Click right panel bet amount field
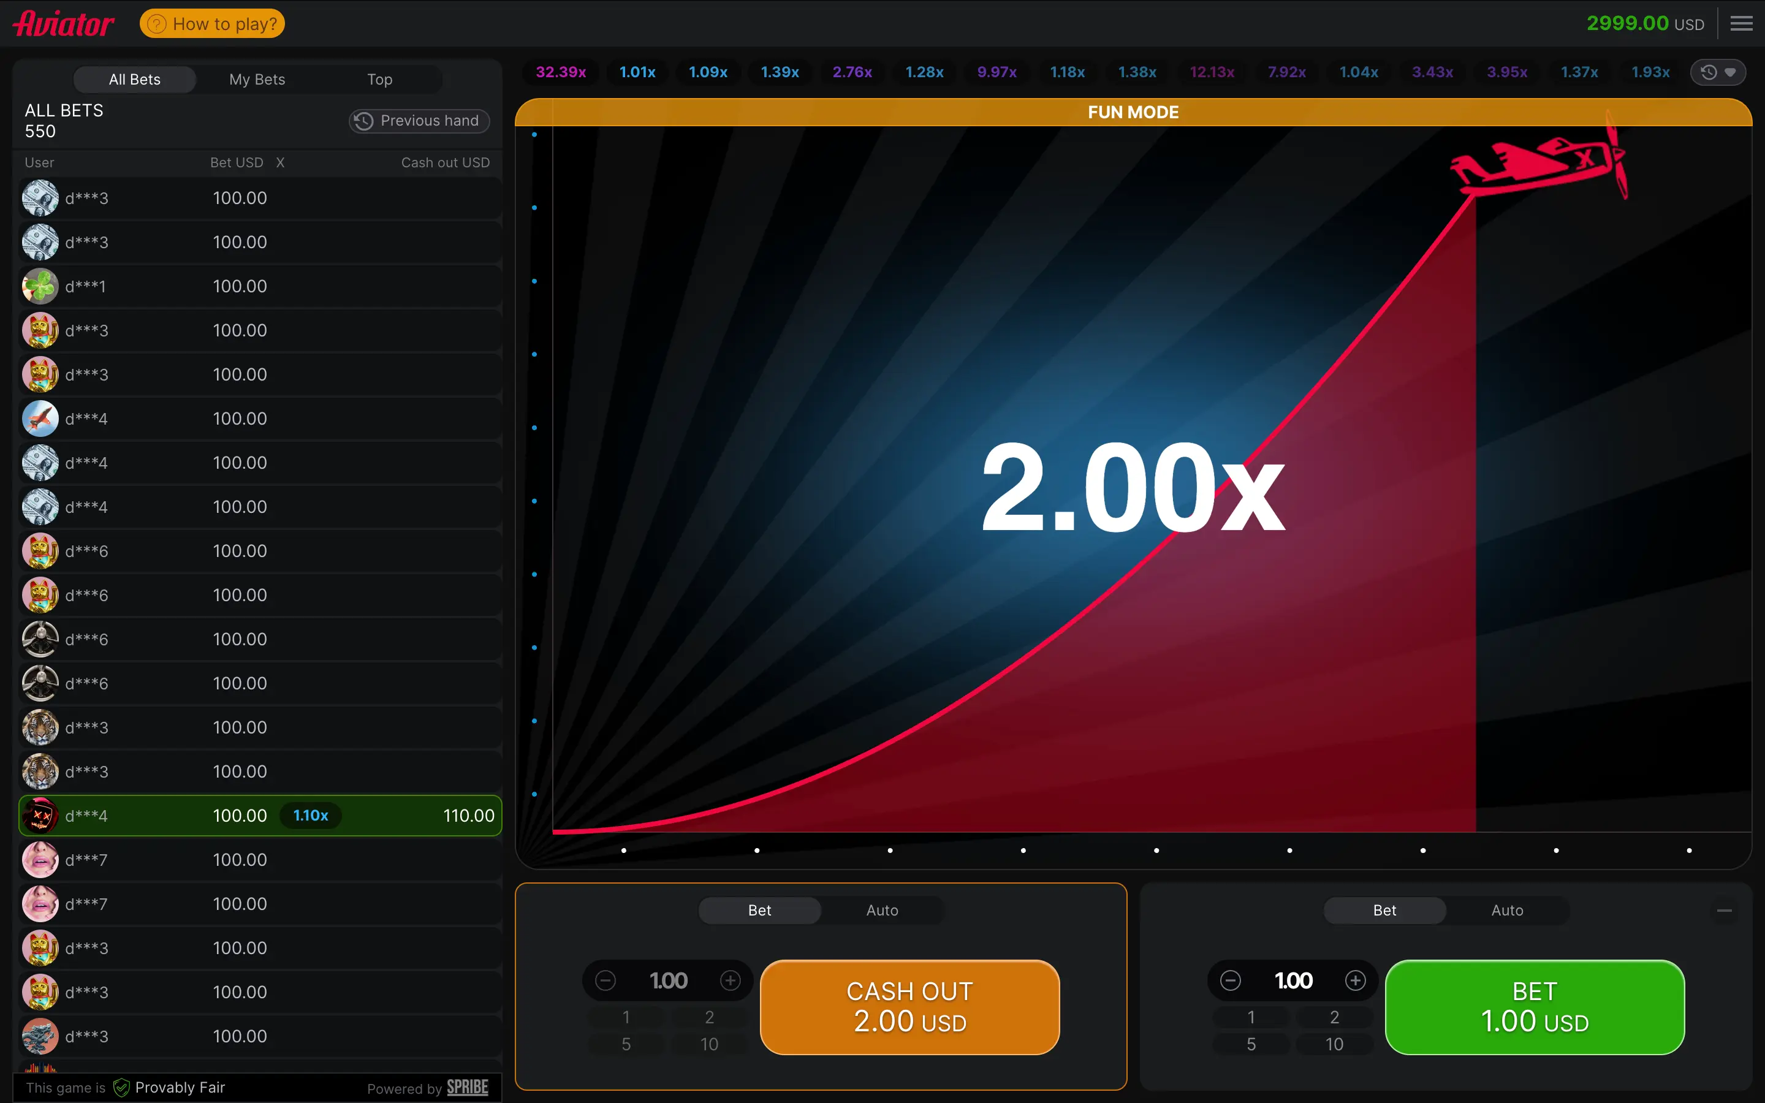 [x=1293, y=980]
